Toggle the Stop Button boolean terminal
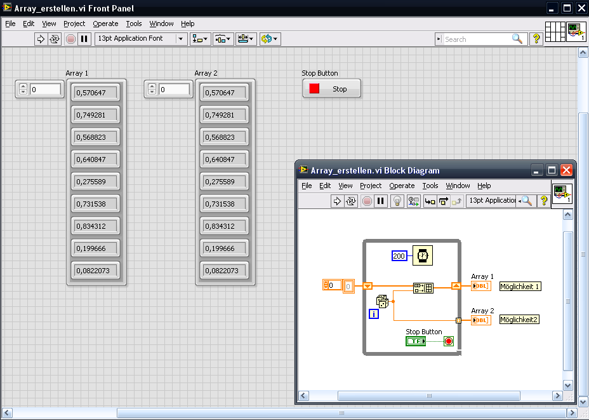This screenshot has height=420, width=589. 416,341
